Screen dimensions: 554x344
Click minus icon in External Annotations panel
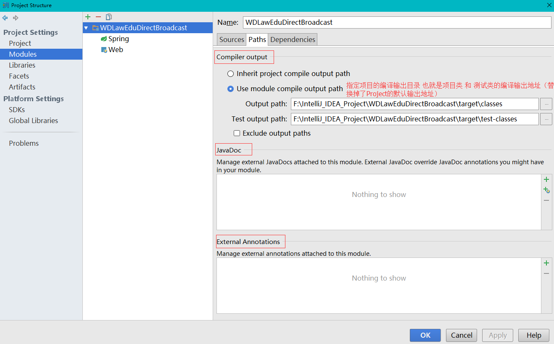tap(546, 273)
